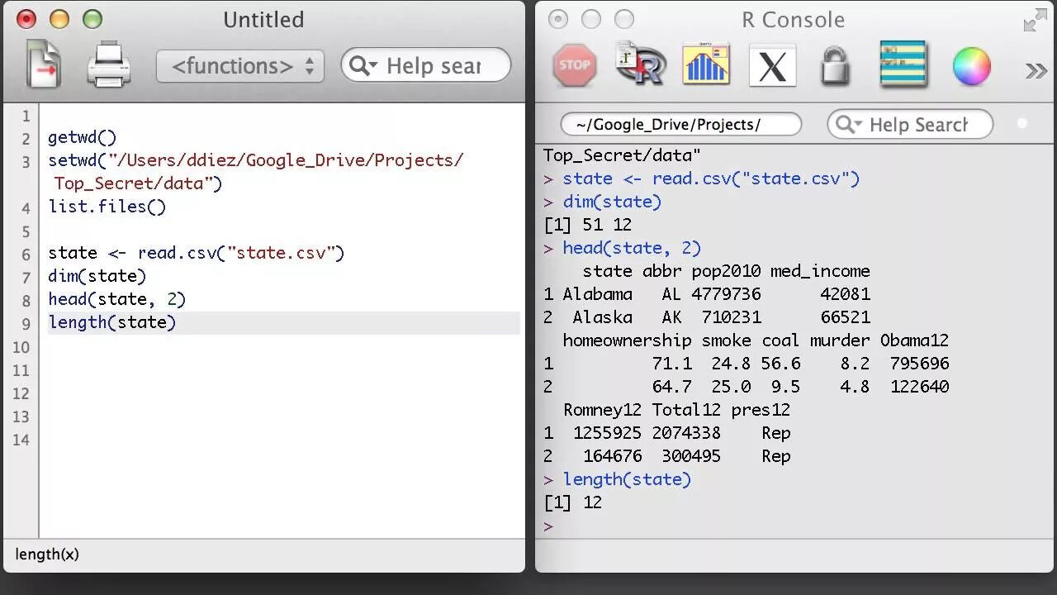Click the working directory path field
Screen dimensions: 1057x595
pyautogui.click(x=681, y=125)
